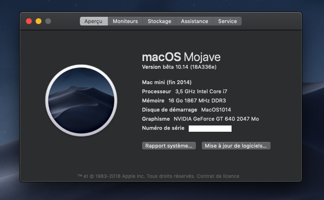The image size is (324, 200).
Task: Click the Numéro de série label
Action: pyautogui.click(x=163, y=128)
